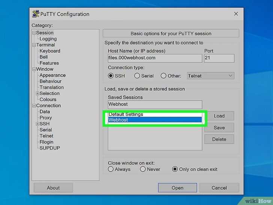Viewport: 273px width, 205px height.
Task: Click the Port input field
Action: pos(219,58)
